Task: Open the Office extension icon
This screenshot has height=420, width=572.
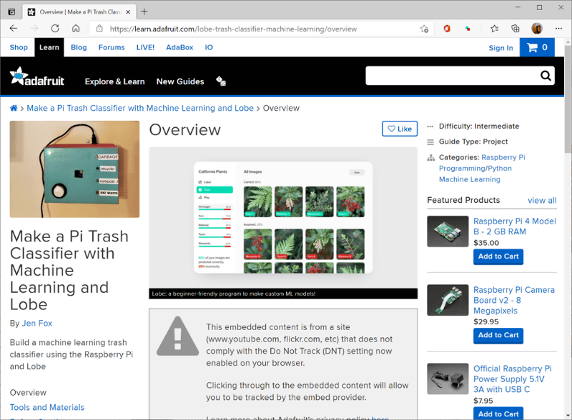Action: pos(447,29)
